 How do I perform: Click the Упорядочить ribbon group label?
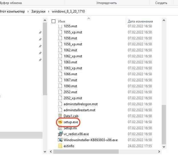point(106,3)
